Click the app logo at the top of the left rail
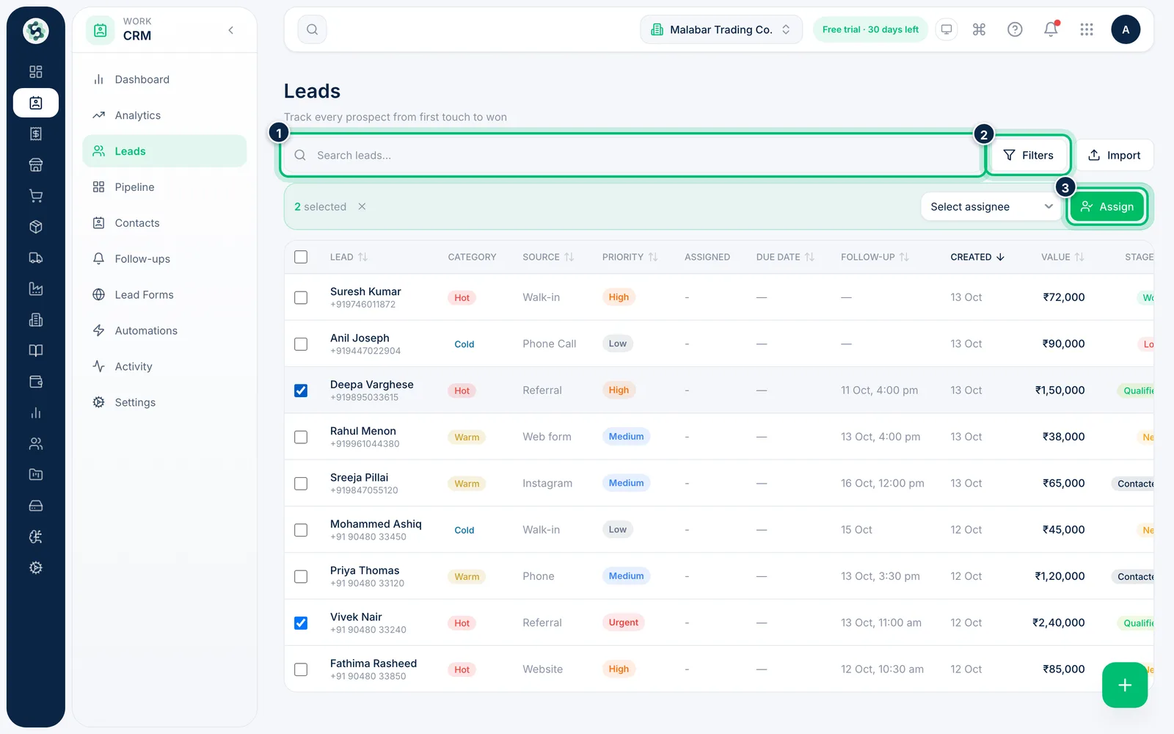The image size is (1174, 734). click(x=36, y=31)
